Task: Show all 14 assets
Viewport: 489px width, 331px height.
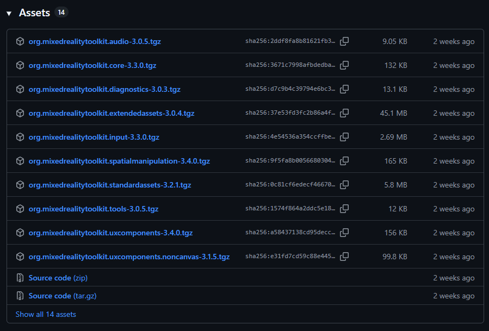Action: (x=45, y=314)
